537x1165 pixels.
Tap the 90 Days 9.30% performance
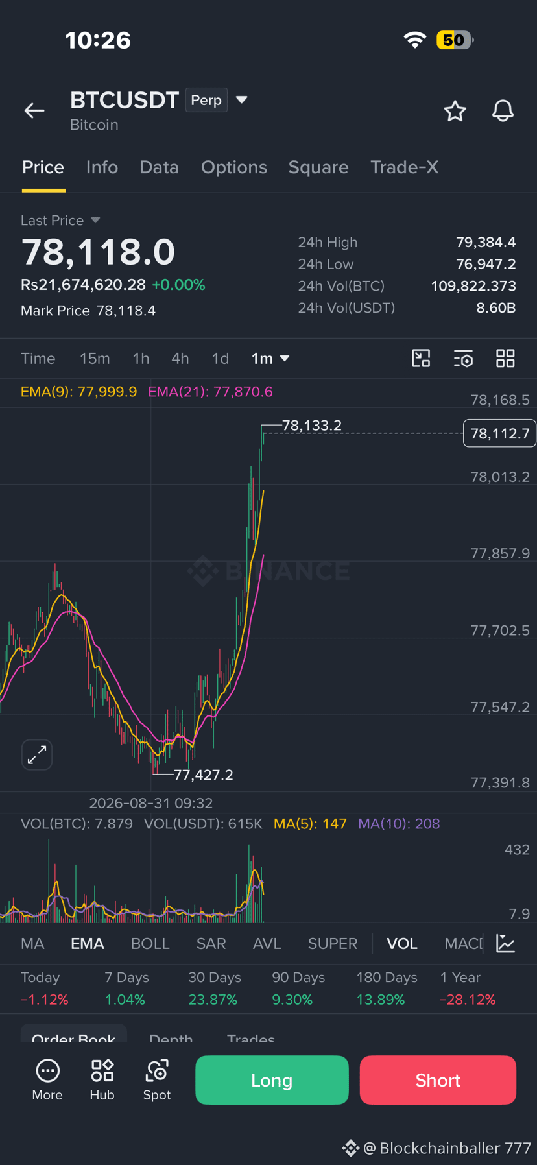point(298,989)
